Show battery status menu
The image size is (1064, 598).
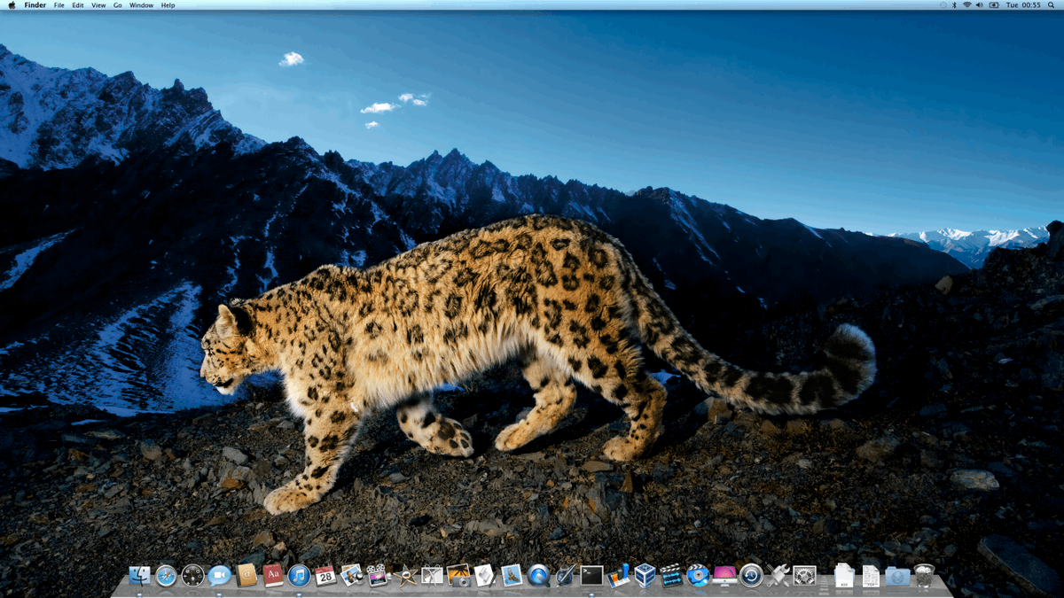tap(994, 5)
